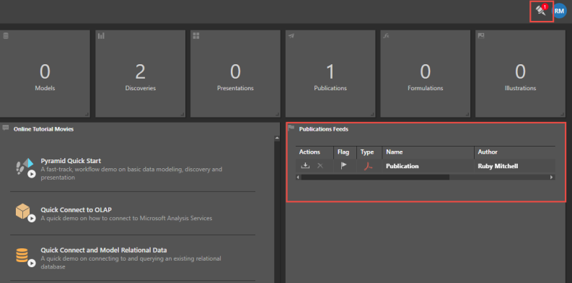Delete the Publication feed entry
Viewport: 572px width, 283px height.
pos(320,166)
